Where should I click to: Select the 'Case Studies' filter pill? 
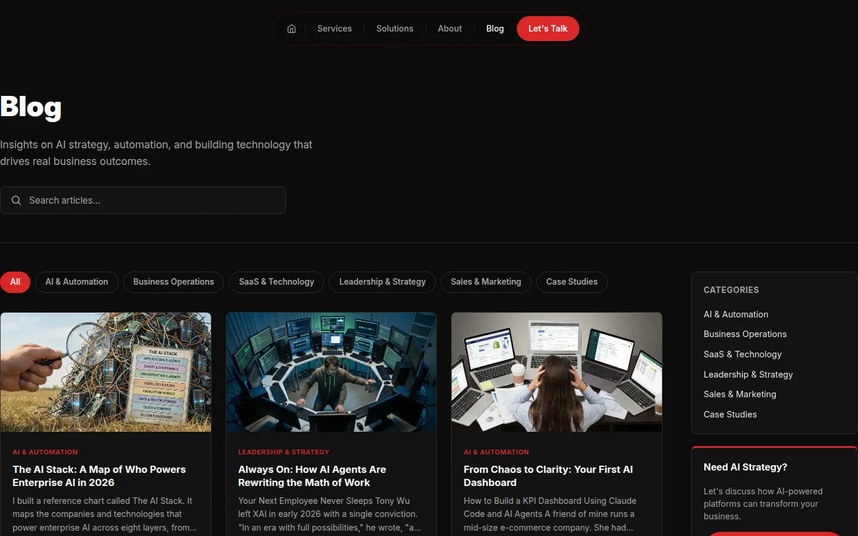[571, 282]
